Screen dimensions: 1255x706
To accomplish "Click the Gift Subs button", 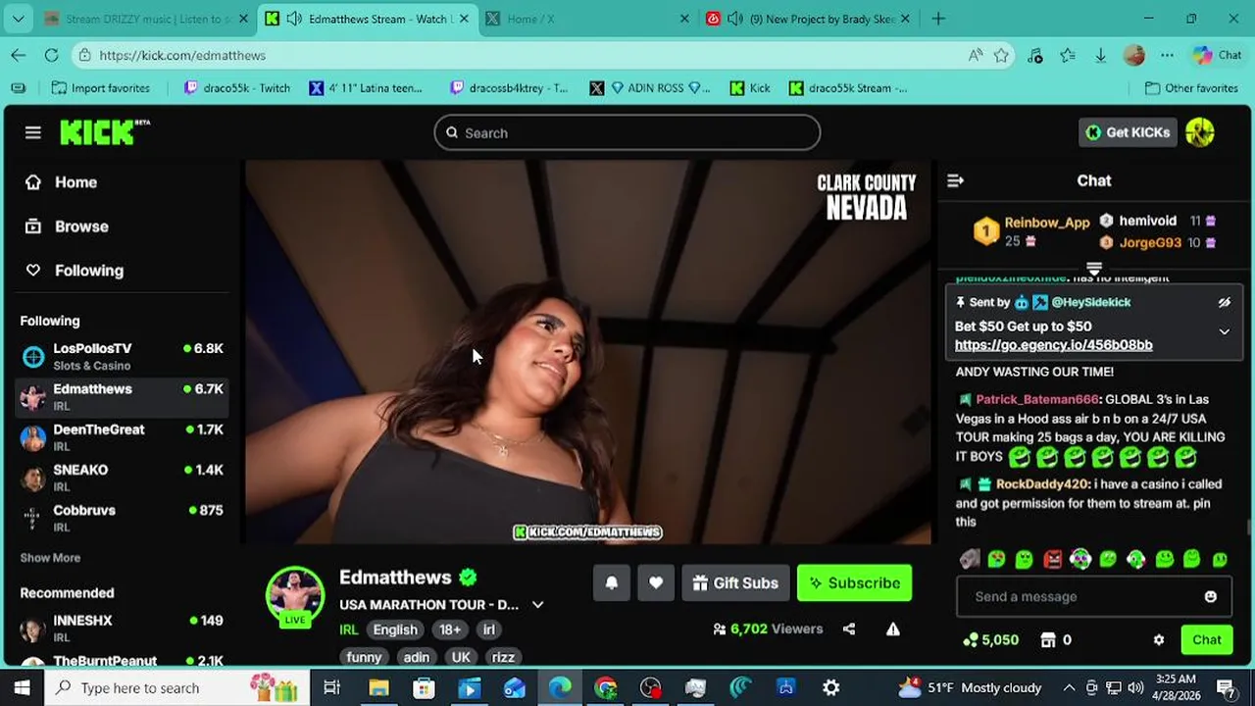I will 735,582.
